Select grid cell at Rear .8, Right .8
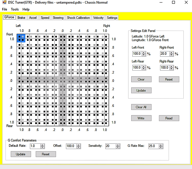 coord(96,113)
